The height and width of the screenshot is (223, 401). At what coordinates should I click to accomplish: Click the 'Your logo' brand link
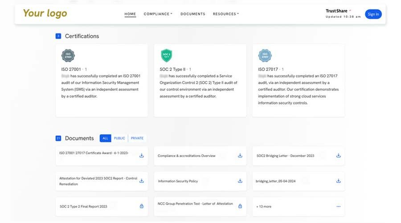[45, 13]
